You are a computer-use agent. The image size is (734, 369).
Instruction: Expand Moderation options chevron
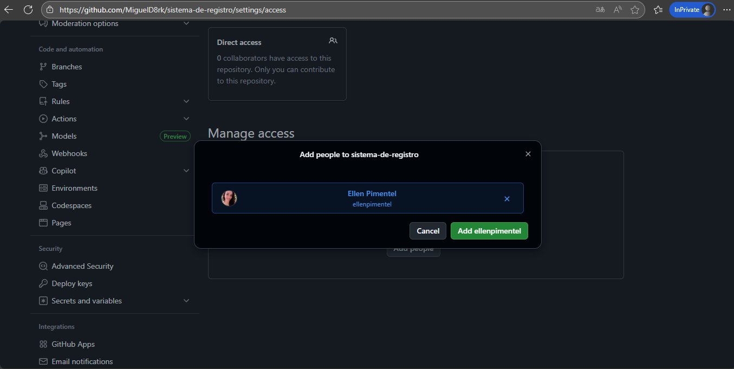tap(186, 23)
